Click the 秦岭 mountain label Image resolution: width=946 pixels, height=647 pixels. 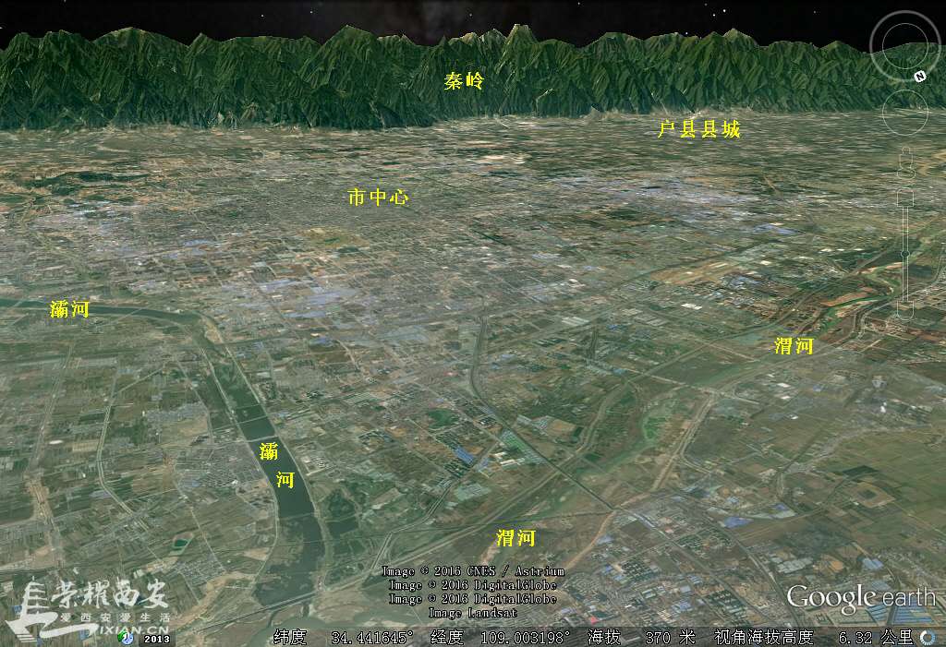(464, 81)
